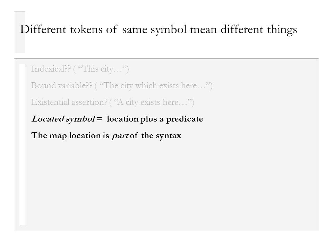Click 'different things' at title end

(x=259, y=29)
